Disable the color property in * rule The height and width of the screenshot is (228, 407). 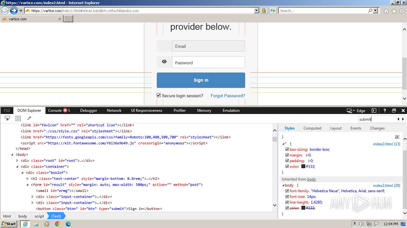[287, 167]
